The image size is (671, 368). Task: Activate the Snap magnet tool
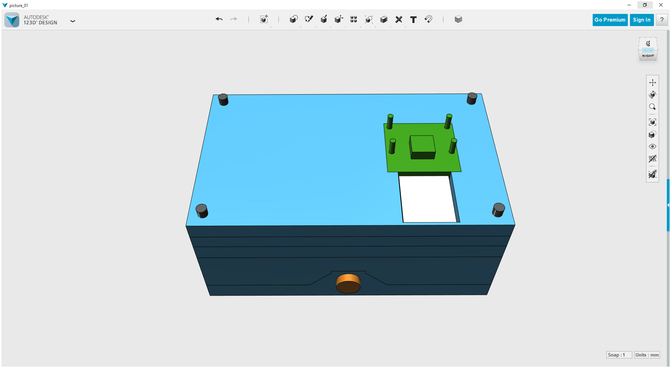[428, 19]
